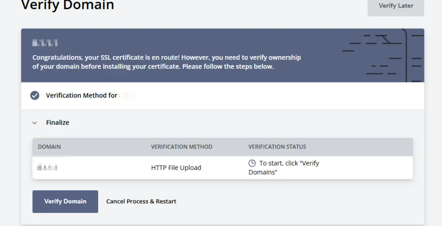Viewport: 442px width, 226px height.
Task: Click the Finalize section label
Action: click(58, 123)
